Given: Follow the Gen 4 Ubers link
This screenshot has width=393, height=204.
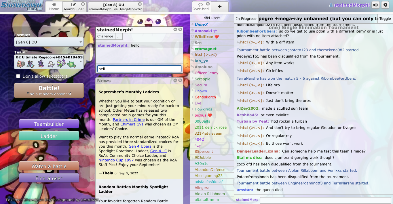Looking at the screenshot, I should (140, 146).
